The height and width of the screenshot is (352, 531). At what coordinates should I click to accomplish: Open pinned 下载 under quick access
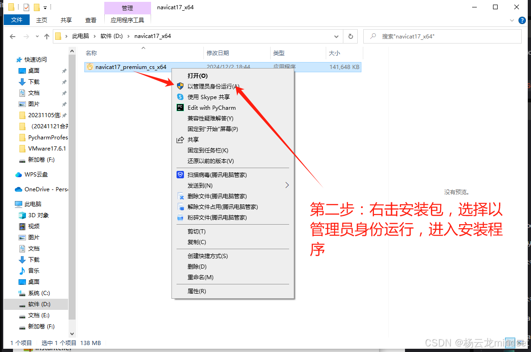(33, 82)
